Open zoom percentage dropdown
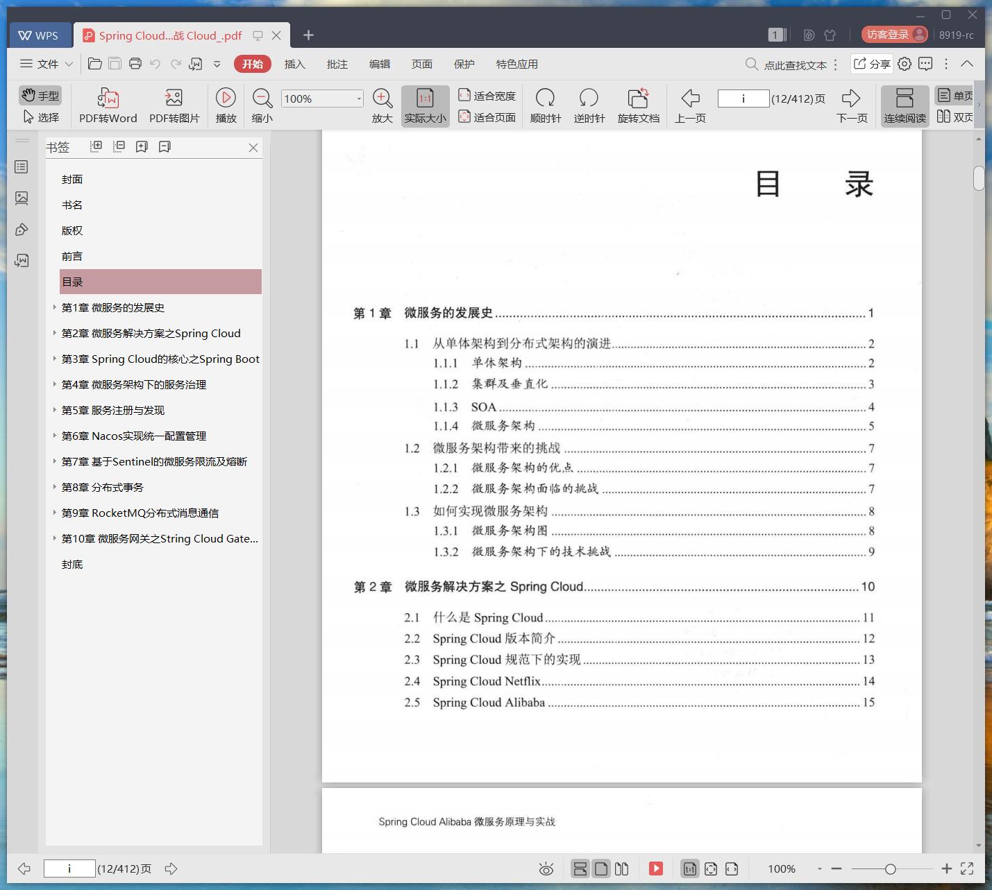Viewport: 992px width, 890px height. (x=358, y=99)
